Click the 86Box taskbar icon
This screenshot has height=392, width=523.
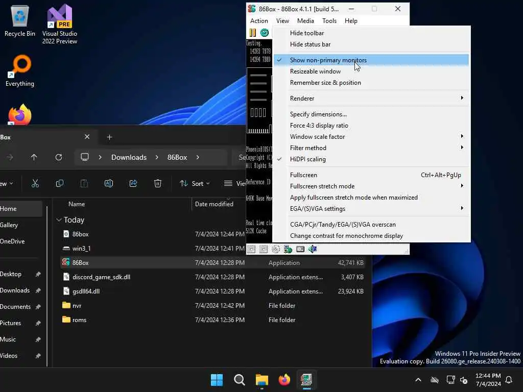(306, 380)
